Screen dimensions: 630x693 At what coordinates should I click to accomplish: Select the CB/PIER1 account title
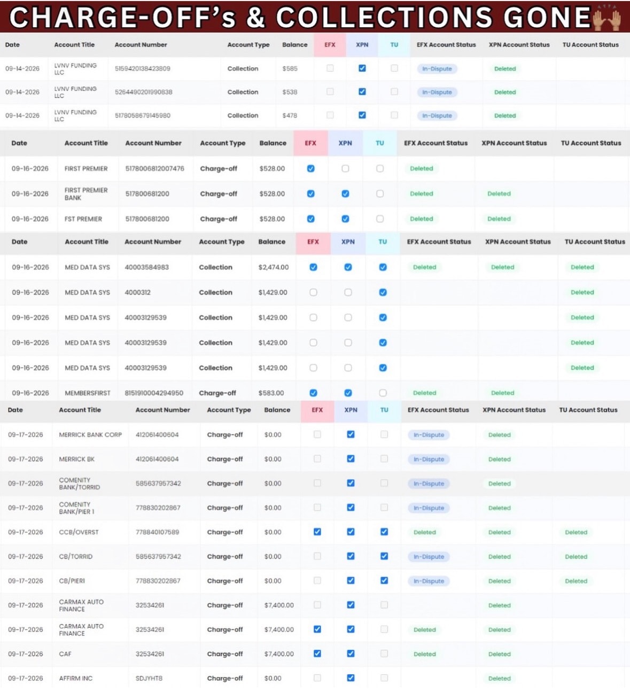click(x=72, y=581)
